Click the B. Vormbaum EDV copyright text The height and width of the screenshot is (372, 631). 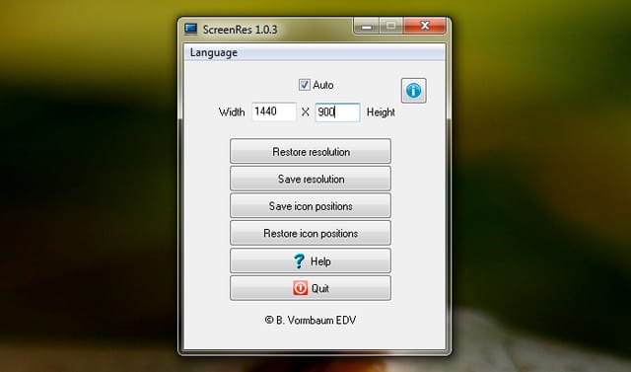pos(311,320)
